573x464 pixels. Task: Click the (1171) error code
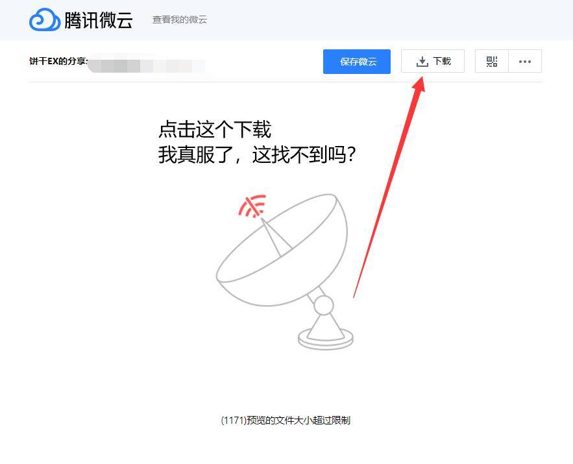[234, 420]
